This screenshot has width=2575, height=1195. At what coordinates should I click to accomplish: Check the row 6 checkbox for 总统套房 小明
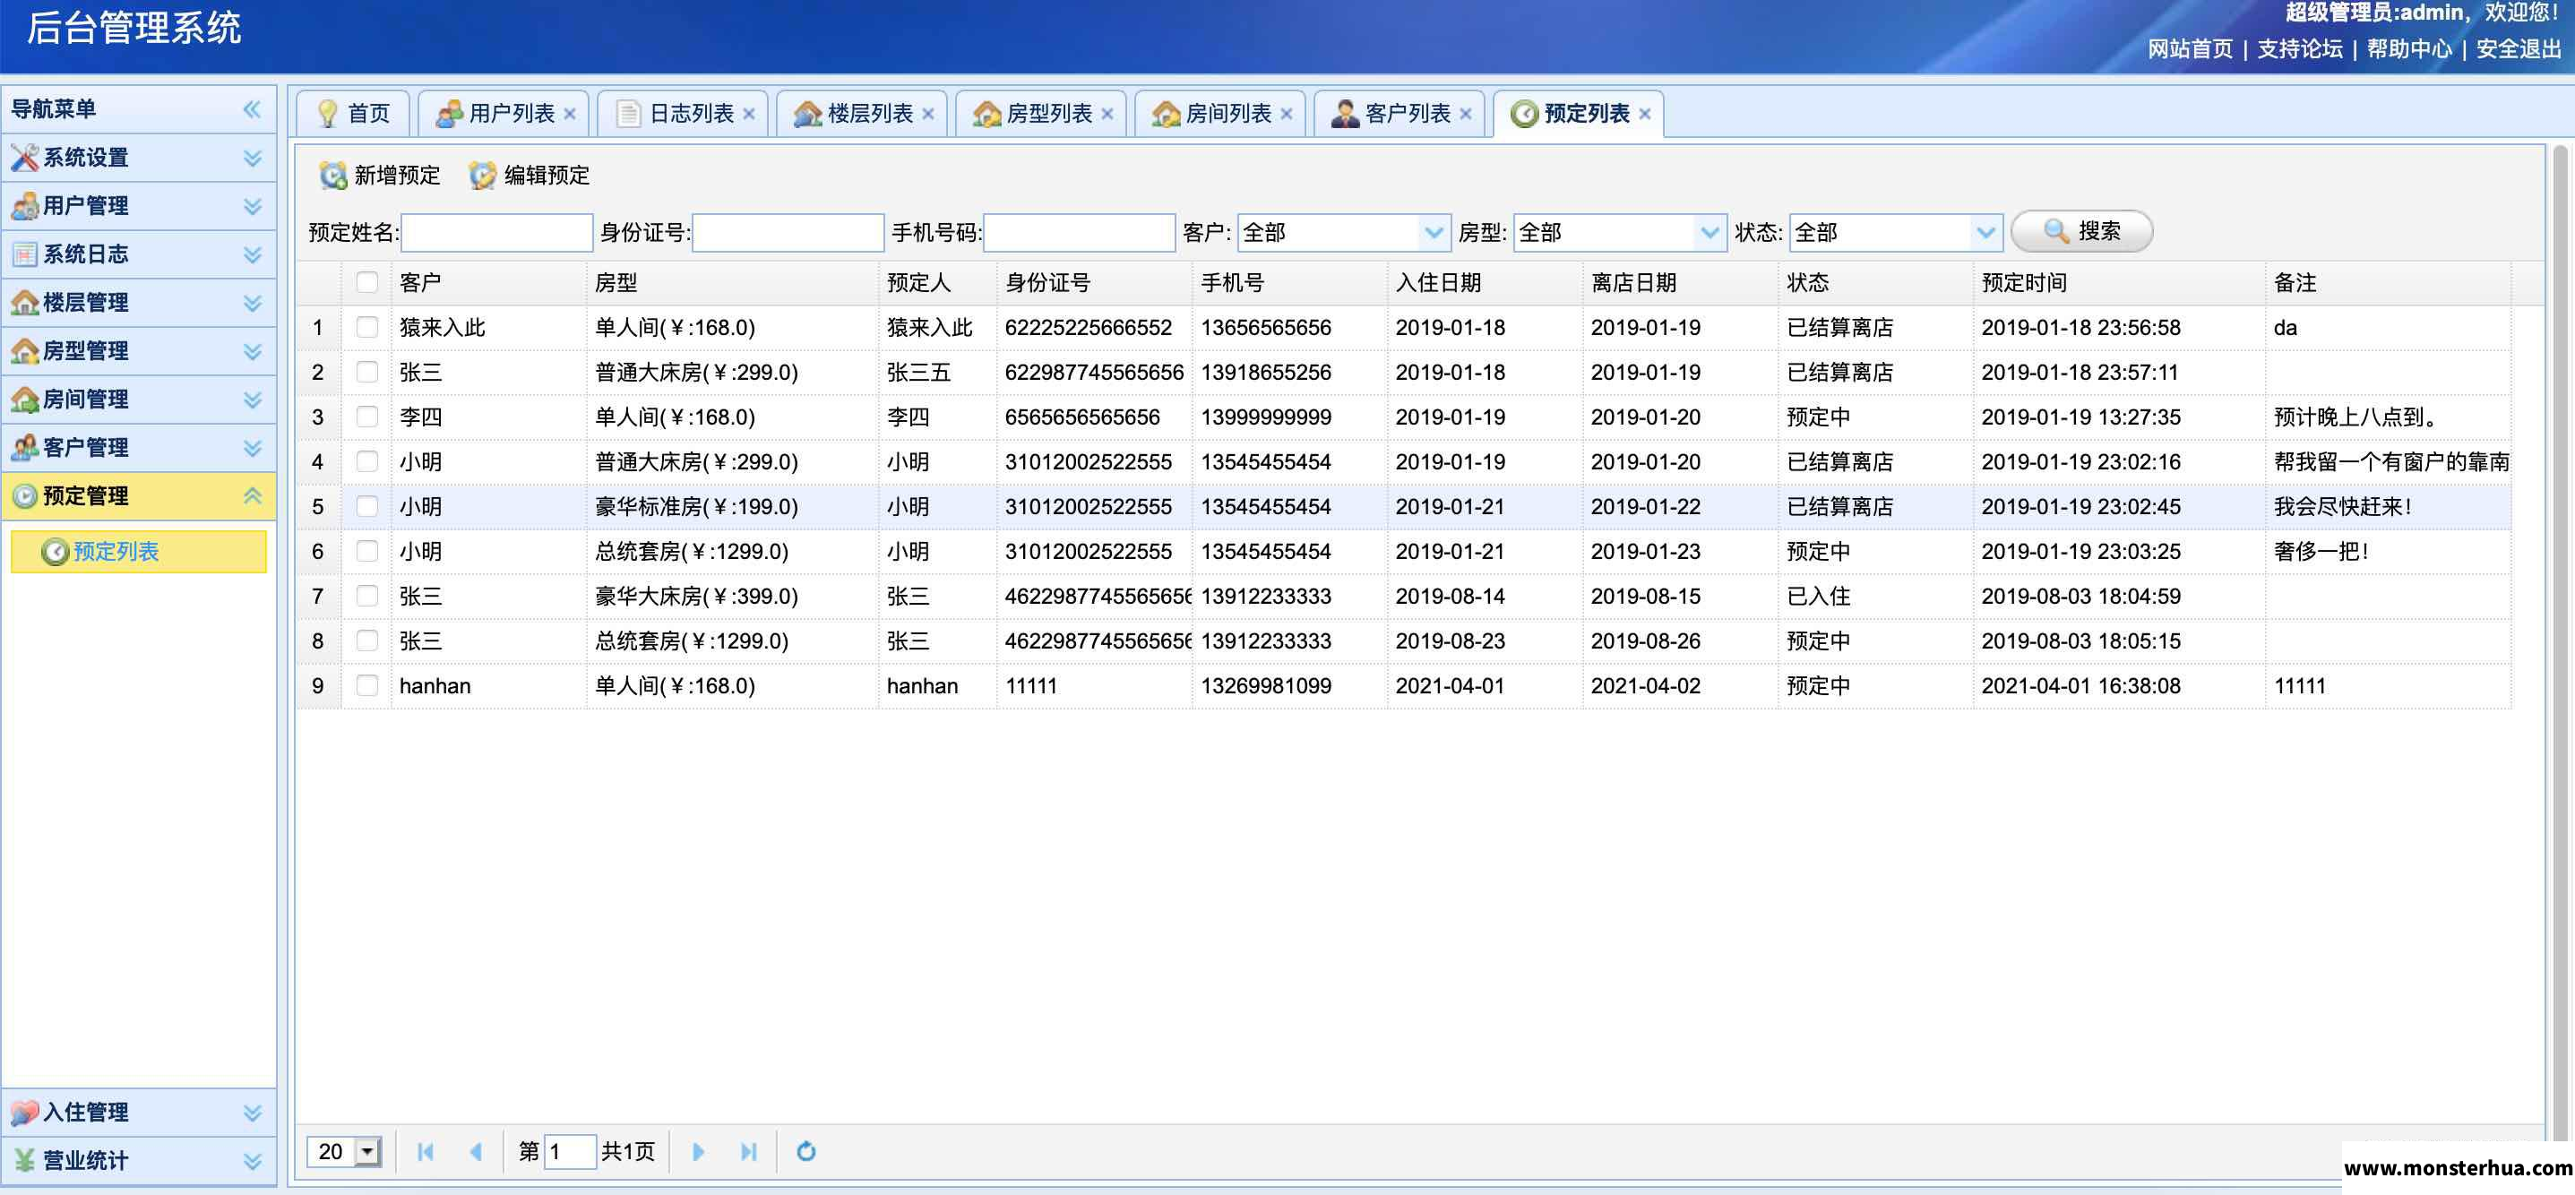click(x=366, y=551)
